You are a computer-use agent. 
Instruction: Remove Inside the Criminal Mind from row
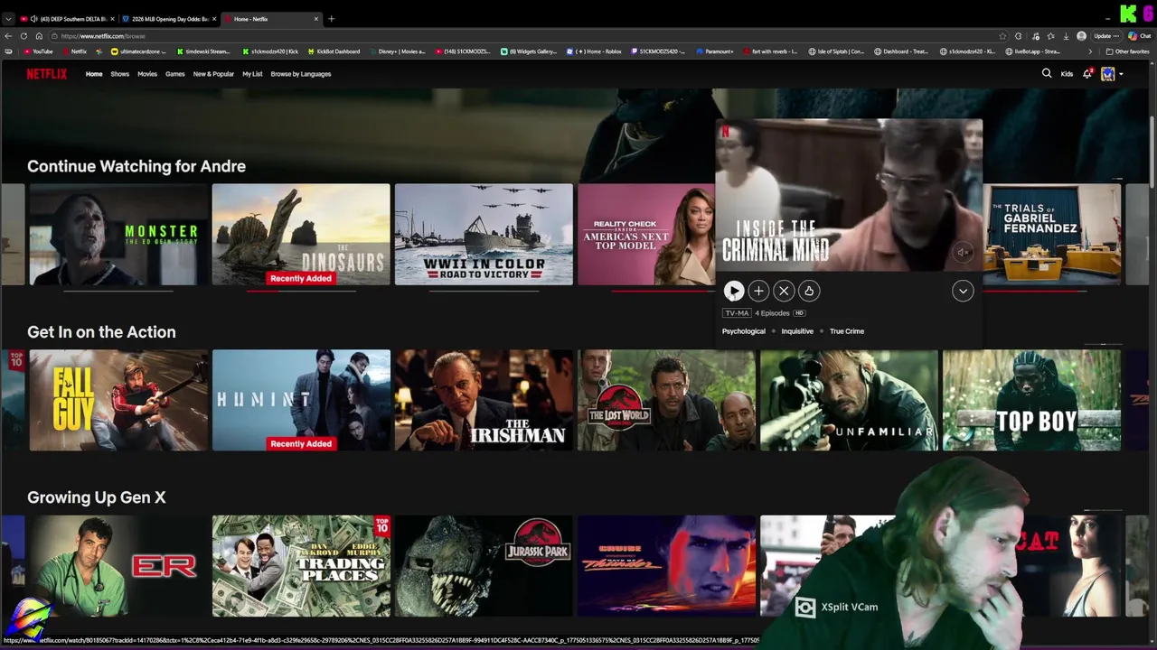tap(784, 291)
